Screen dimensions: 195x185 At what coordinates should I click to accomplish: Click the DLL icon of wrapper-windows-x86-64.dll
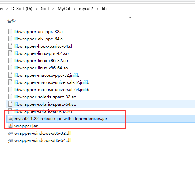(x=10, y=140)
